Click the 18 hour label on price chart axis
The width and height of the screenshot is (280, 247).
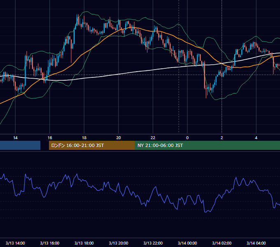coord(84,138)
